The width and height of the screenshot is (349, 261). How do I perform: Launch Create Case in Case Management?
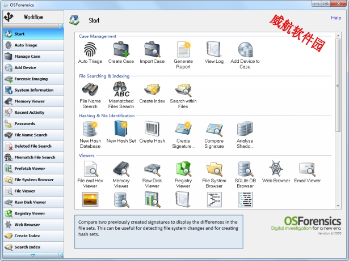pyautogui.click(x=121, y=49)
